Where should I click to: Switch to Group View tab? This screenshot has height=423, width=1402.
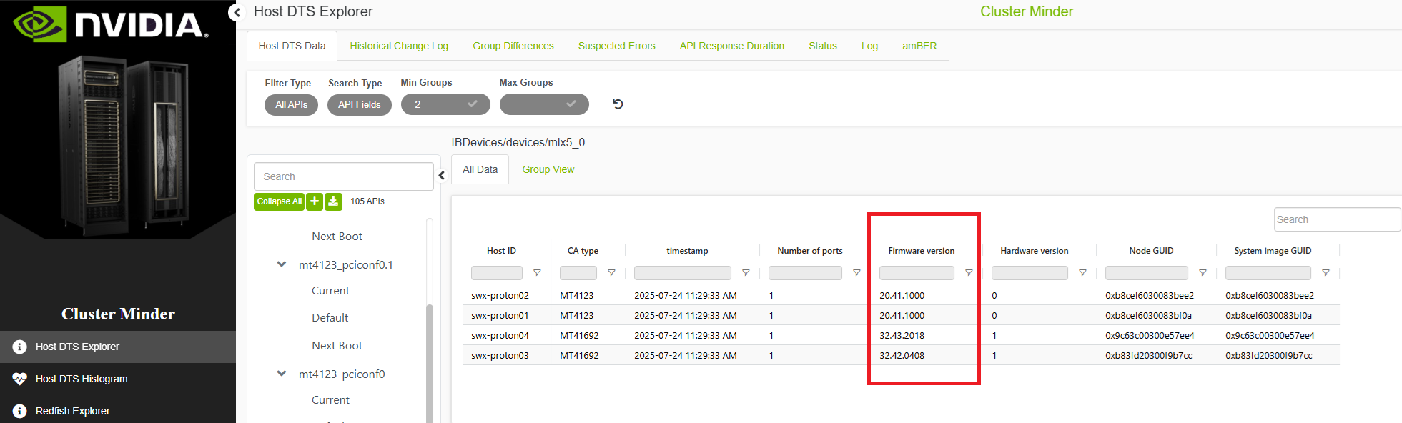tap(548, 169)
